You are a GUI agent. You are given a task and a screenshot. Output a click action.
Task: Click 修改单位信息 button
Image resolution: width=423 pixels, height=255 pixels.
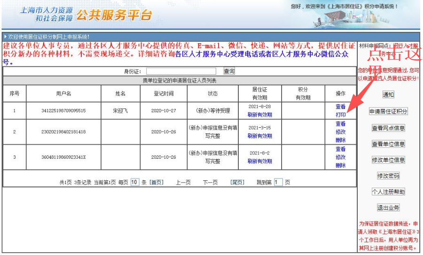388,160
